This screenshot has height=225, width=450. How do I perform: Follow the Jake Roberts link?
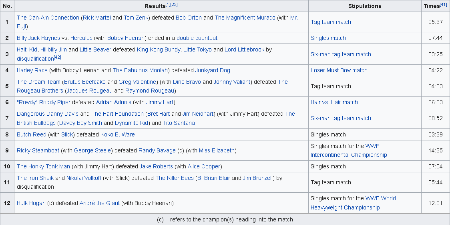(x=156, y=166)
